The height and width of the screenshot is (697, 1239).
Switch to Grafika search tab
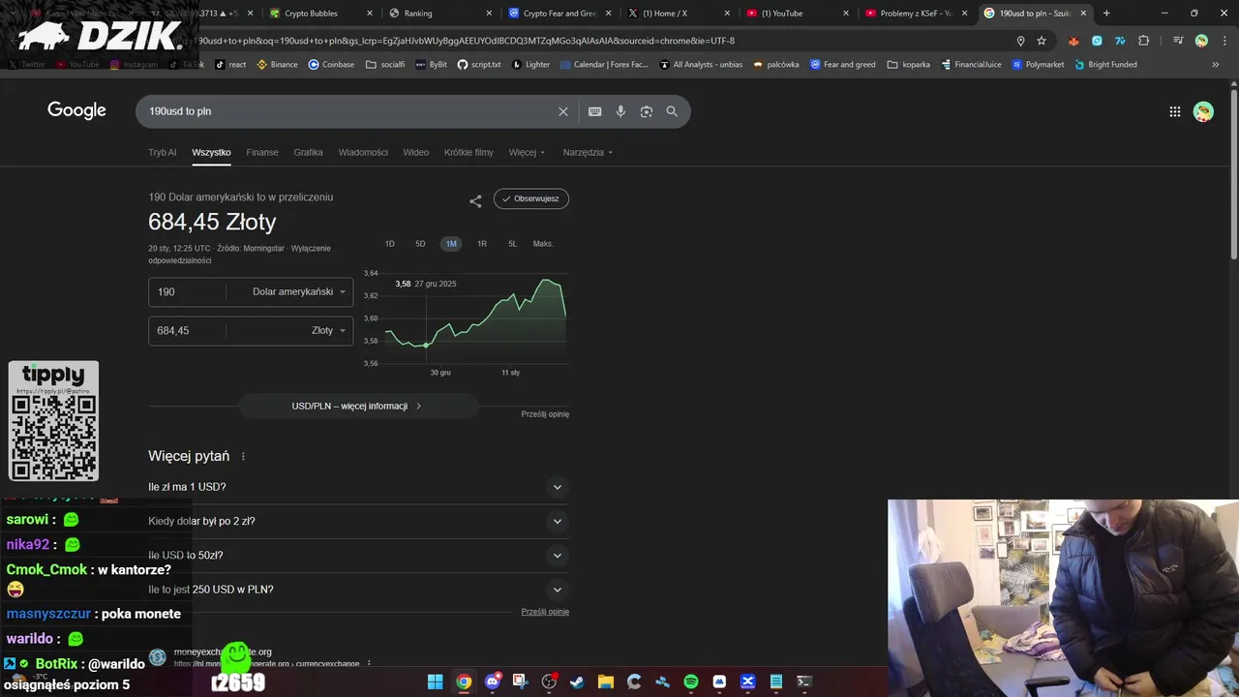309,152
